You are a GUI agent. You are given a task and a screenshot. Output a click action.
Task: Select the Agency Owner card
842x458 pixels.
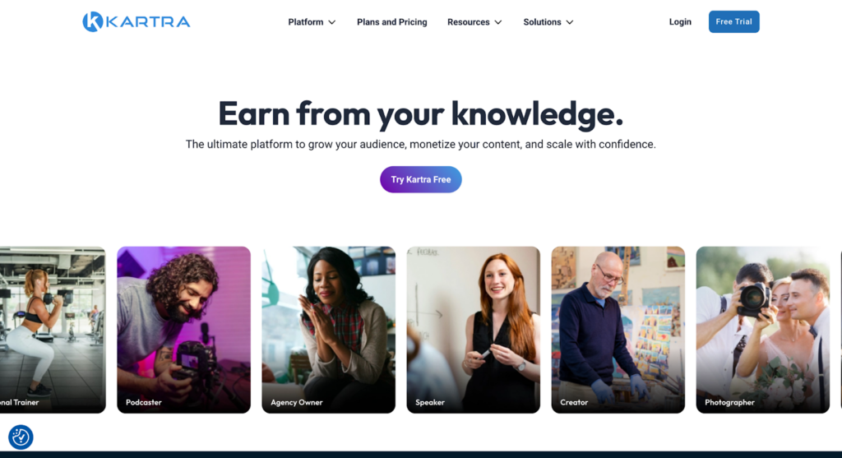click(x=329, y=330)
